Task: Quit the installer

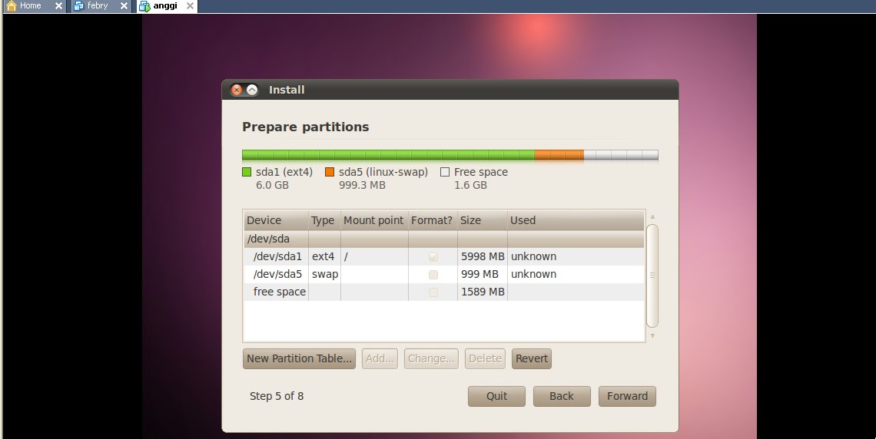Action: (496, 396)
